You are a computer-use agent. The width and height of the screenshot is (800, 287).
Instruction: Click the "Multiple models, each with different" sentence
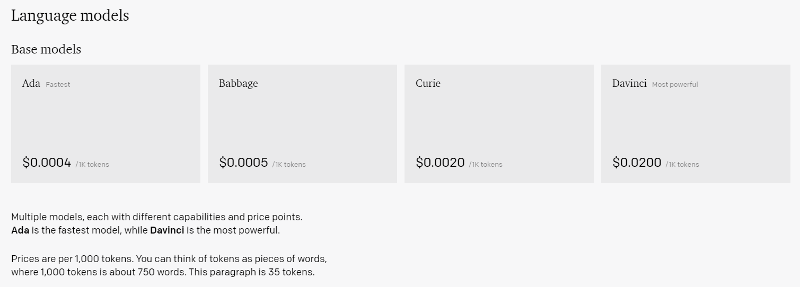point(156,217)
